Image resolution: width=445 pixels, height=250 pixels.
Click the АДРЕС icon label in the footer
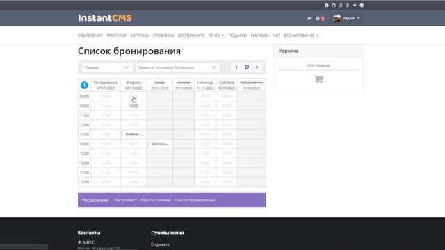click(x=86, y=242)
